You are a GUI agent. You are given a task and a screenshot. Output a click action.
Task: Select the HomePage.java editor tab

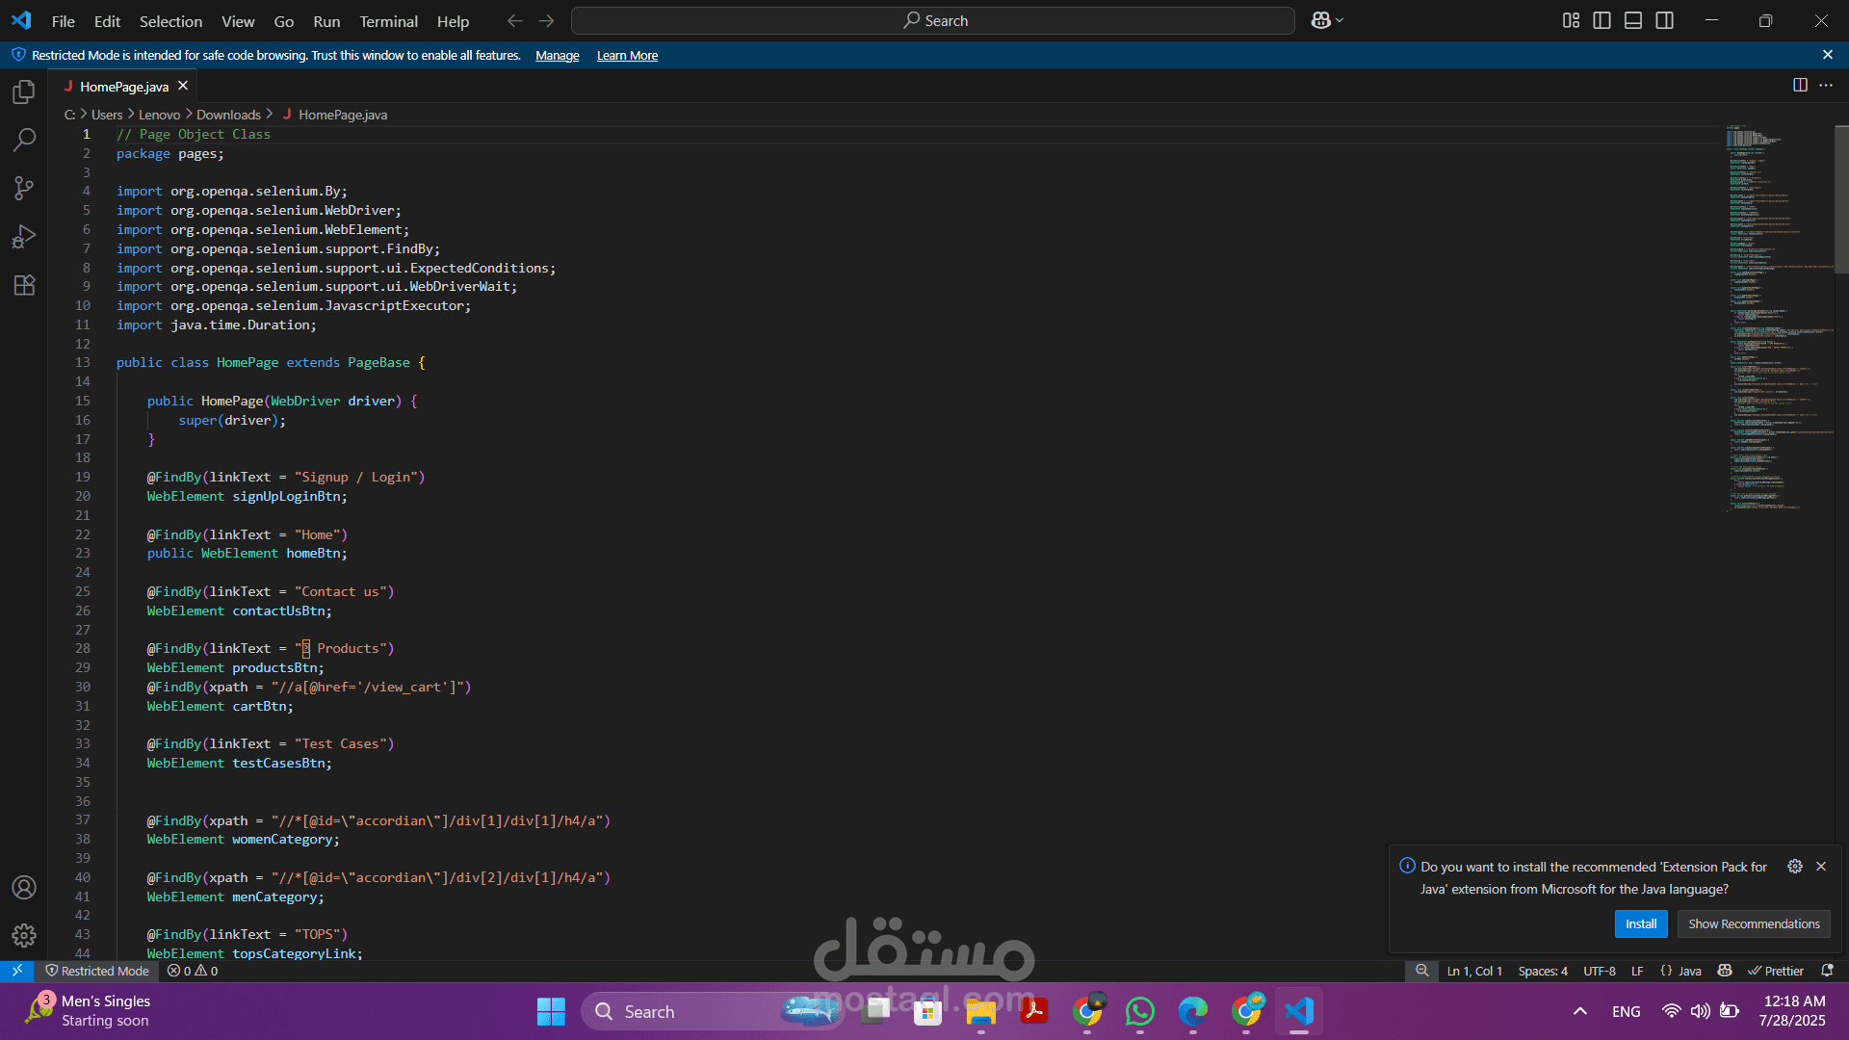[124, 87]
